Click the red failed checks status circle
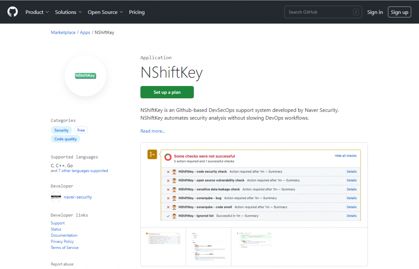Screen dimensions: 419x269 (168, 158)
